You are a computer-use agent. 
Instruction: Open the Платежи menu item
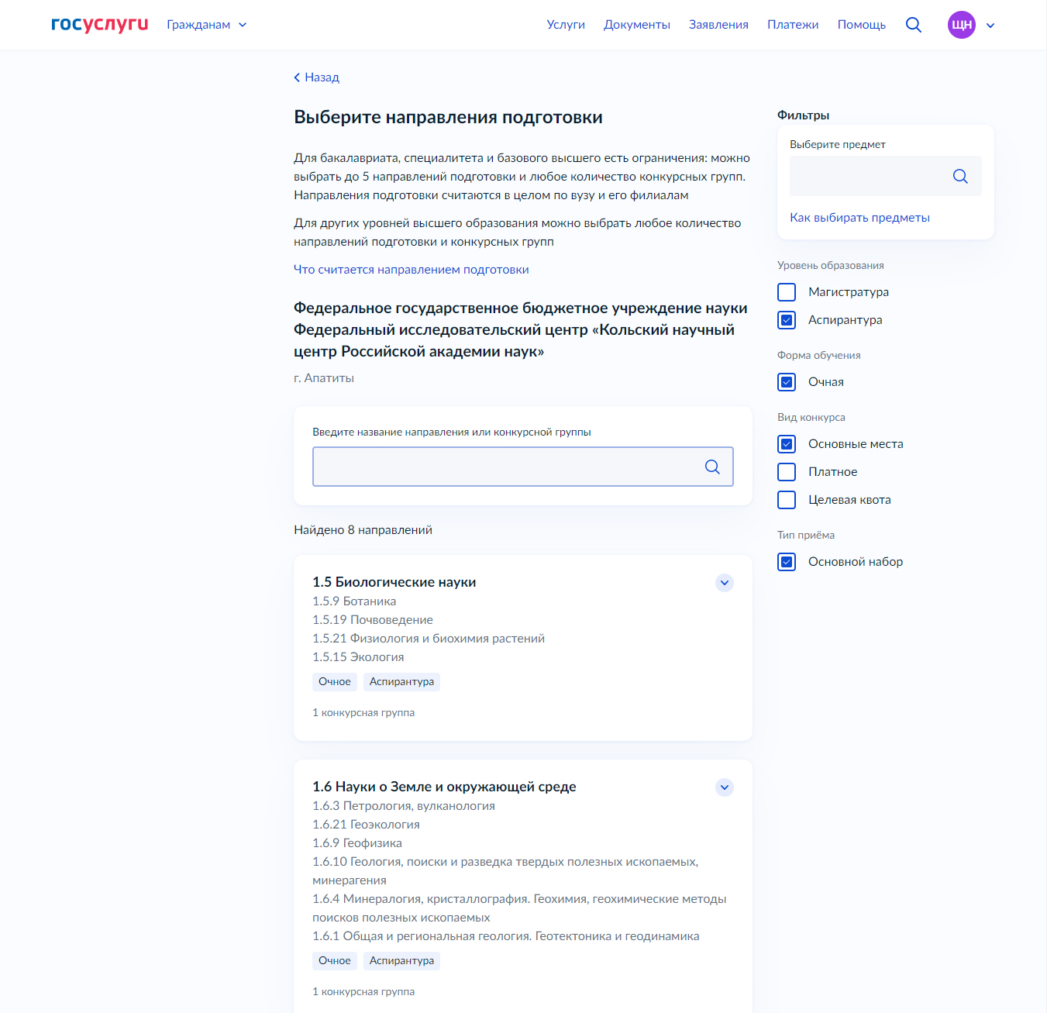(x=793, y=25)
